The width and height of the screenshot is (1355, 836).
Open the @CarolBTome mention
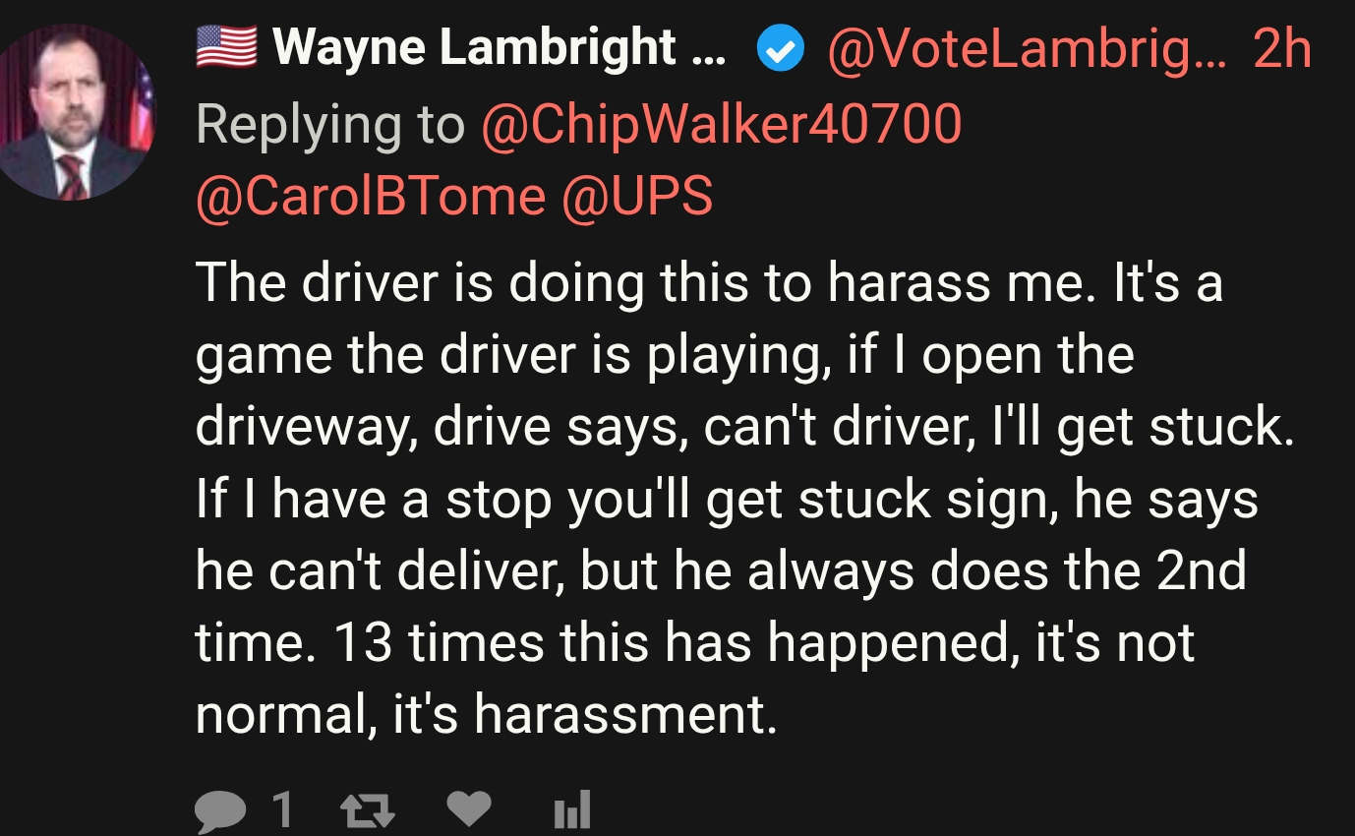(370, 196)
